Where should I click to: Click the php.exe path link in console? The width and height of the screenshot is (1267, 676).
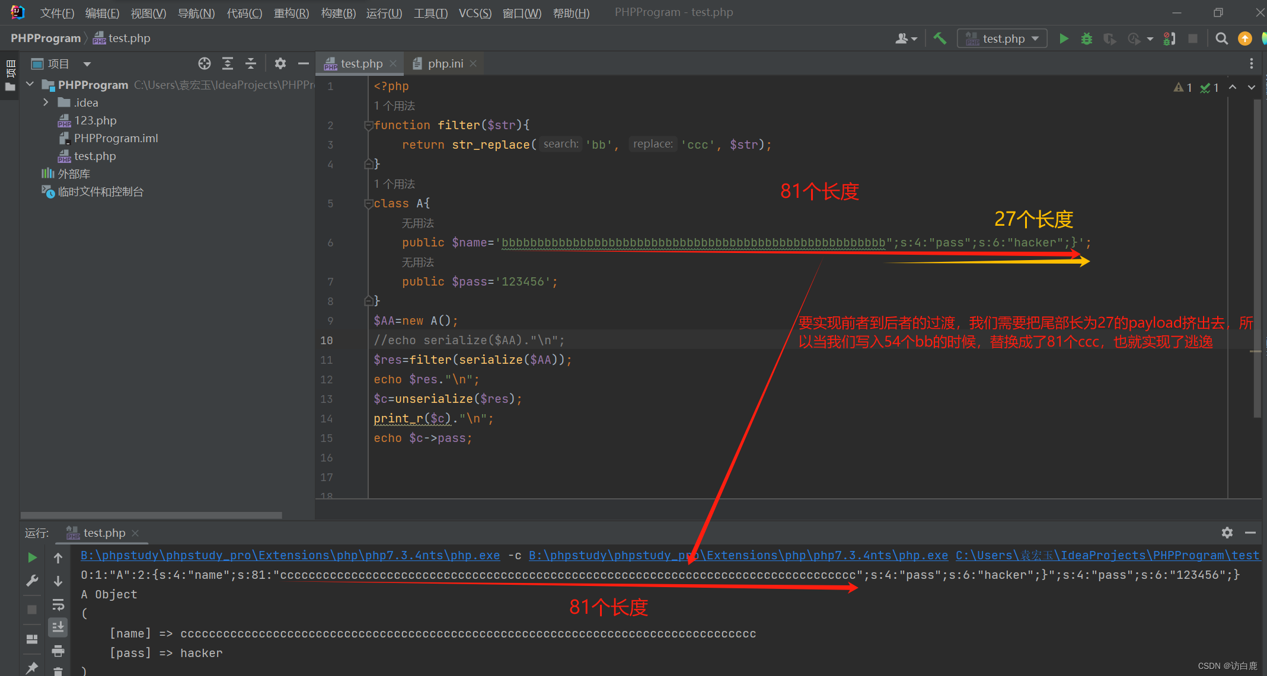(290, 556)
